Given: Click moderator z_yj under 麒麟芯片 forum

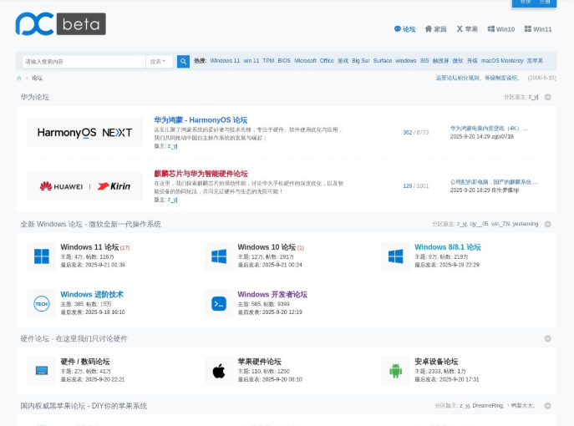Looking at the screenshot, I should 172,200.
